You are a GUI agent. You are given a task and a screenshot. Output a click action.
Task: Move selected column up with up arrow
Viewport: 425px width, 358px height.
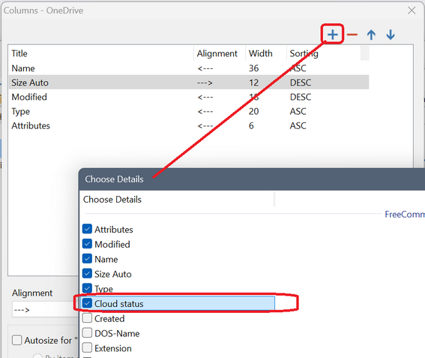pyautogui.click(x=371, y=35)
